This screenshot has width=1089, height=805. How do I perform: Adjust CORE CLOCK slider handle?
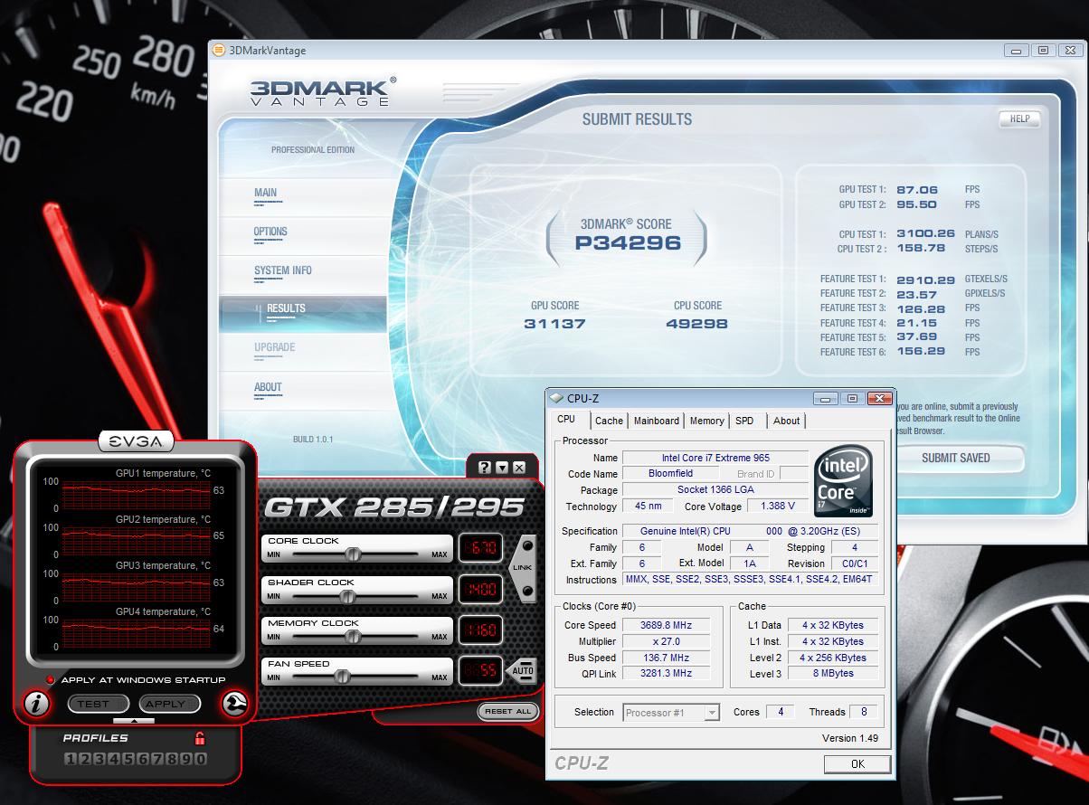click(x=354, y=554)
